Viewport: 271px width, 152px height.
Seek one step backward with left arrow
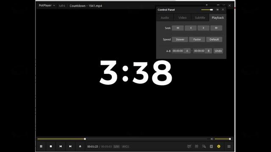(x=191, y=28)
